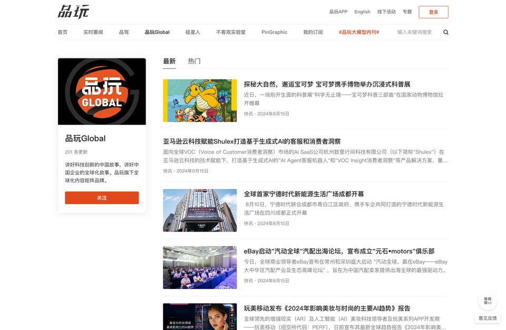Click summary starting 今日，全球商业领导者eBay

click(x=346, y=266)
